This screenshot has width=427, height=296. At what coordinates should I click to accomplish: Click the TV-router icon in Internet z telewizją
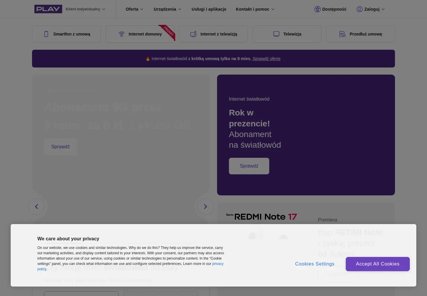point(193,34)
